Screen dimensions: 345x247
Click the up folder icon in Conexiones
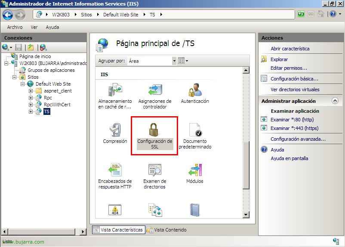click(x=31, y=47)
